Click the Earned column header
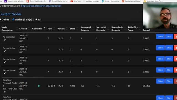Viewport: 177px width, 100px height. tap(146, 30)
